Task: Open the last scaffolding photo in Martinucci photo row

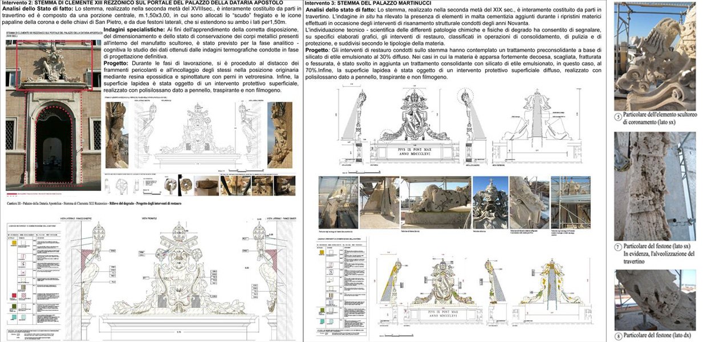Action: coord(570,202)
